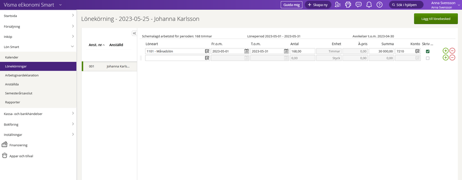Open account lookup icon next to 7210

click(x=418, y=51)
